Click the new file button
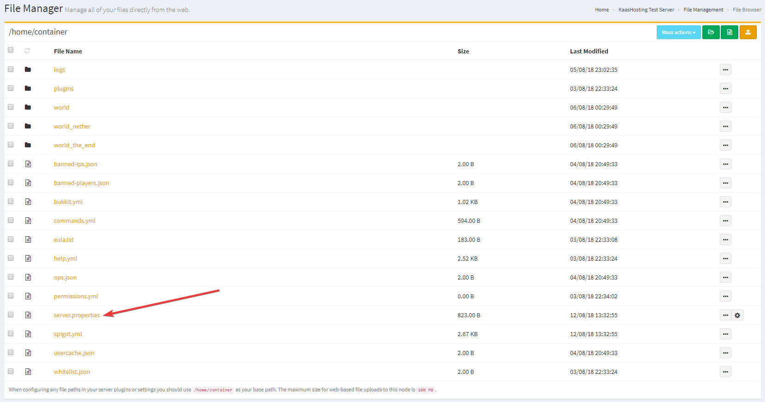This screenshot has width=765, height=402. point(729,32)
